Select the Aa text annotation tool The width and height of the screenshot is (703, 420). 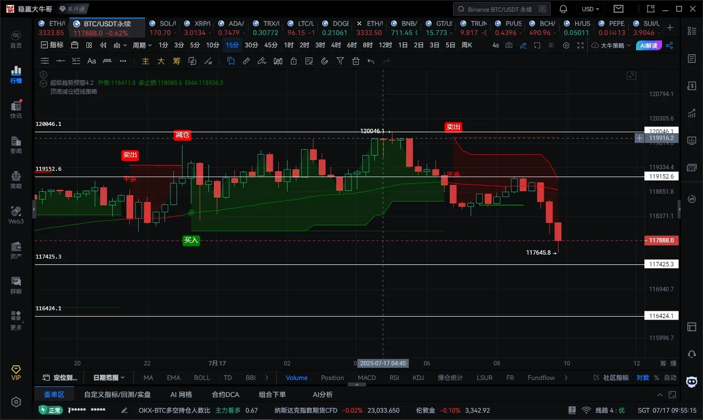pyautogui.click(x=91, y=61)
